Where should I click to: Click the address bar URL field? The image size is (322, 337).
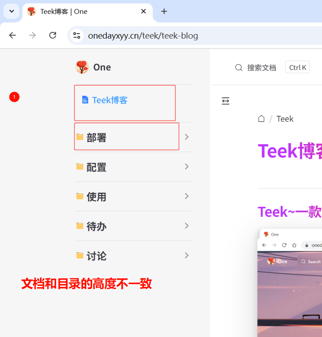click(x=179, y=35)
